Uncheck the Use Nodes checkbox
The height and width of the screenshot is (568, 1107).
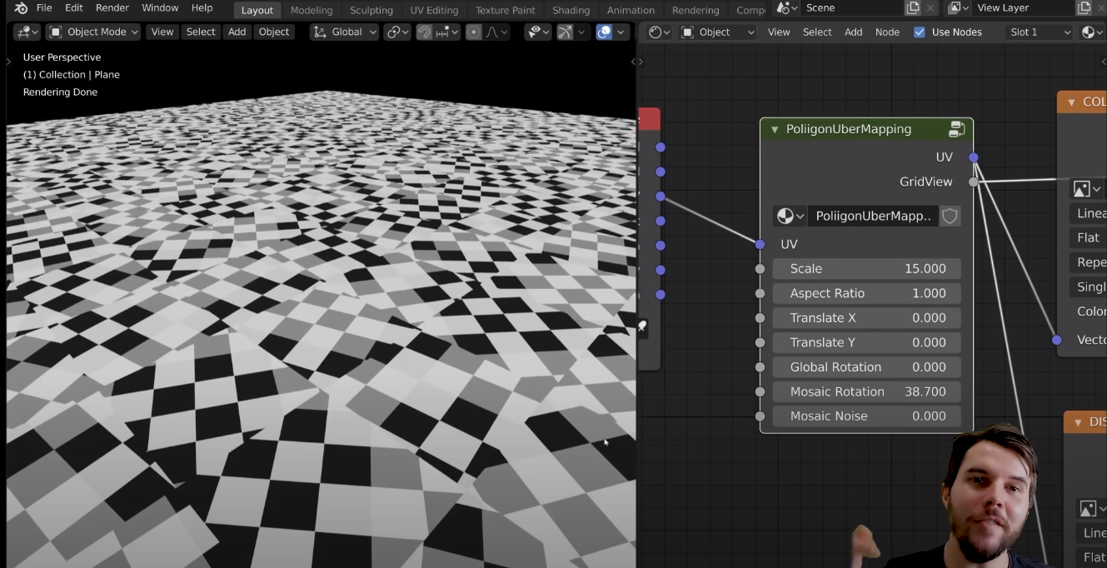[x=920, y=32]
